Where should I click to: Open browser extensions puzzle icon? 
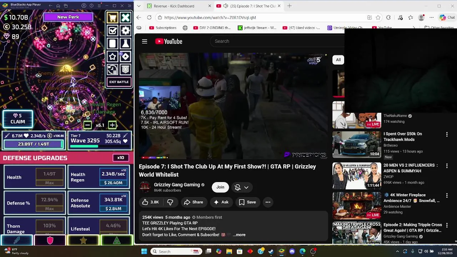(388, 17)
